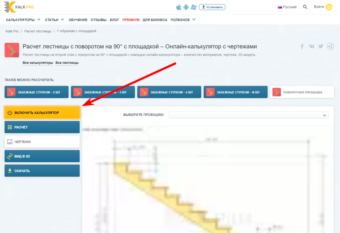Click the Apple platform icon in header
340x233 pixels.
tap(178, 7)
